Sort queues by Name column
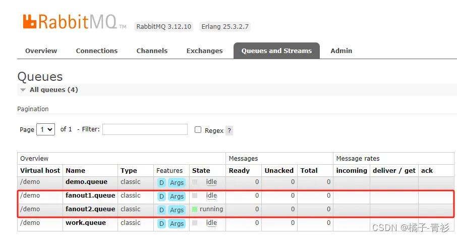Image resolution: width=457 pixels, height=237 pixels. (75, 170)
